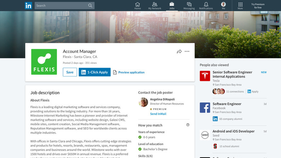Share the job with arrow icon
This screenshot has width=281, height=158.
179,52
